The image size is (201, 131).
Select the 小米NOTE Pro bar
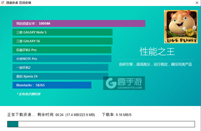coord(62,59)
